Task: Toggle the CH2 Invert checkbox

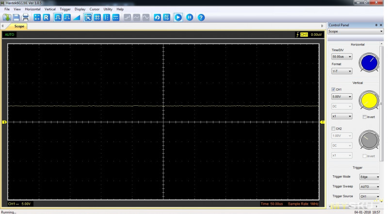Action: point(365,156)
